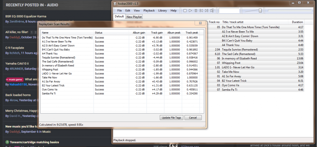Click the Duration column header in the playlist
The width and height of the screenshot is (317, 147).
tap(297, 22)
